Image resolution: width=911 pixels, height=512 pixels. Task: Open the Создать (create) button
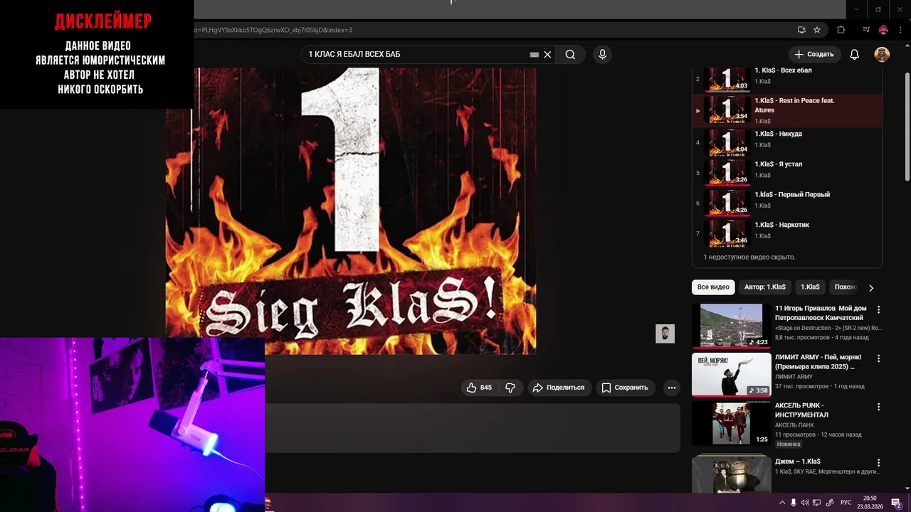coord(814,55)
